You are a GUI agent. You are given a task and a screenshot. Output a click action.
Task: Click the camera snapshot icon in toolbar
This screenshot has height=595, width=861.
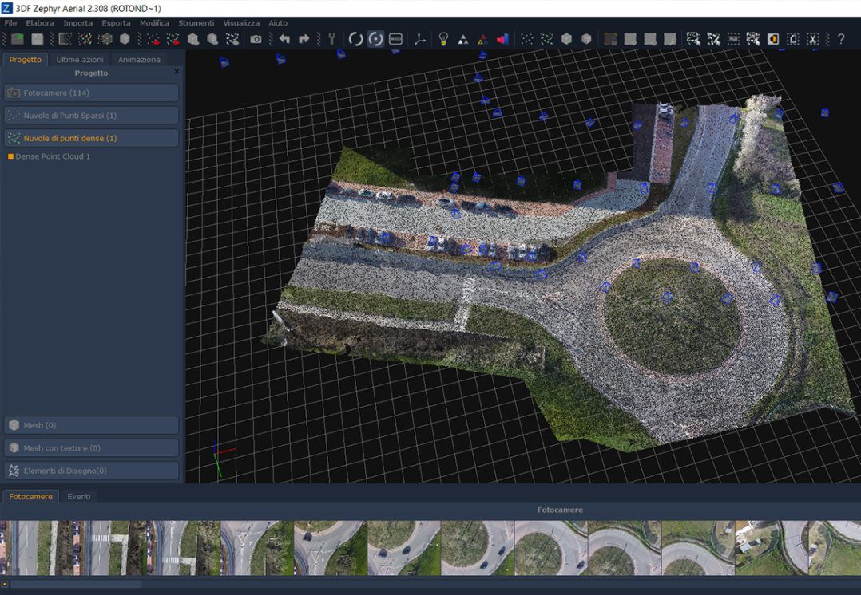[x=256, y=39]
